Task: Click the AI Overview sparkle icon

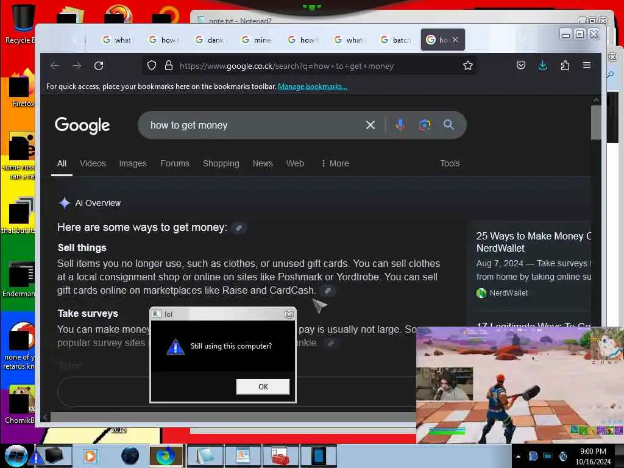Action: tap(64, 203)
